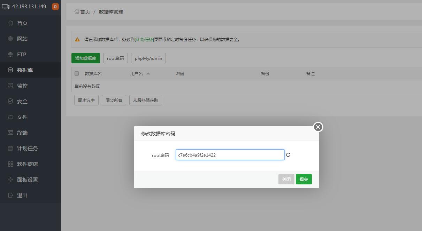Click the terminal icon in sidebar
The height and width of the screenshot is (231, 422).
(x=11, y=133)
